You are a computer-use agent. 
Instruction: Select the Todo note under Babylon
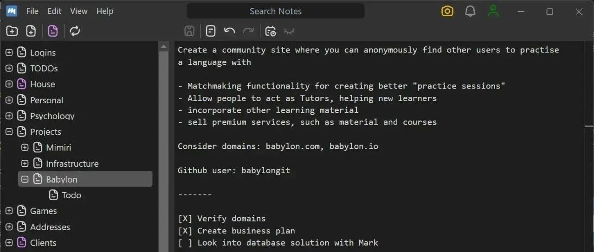tap(72, 195)
